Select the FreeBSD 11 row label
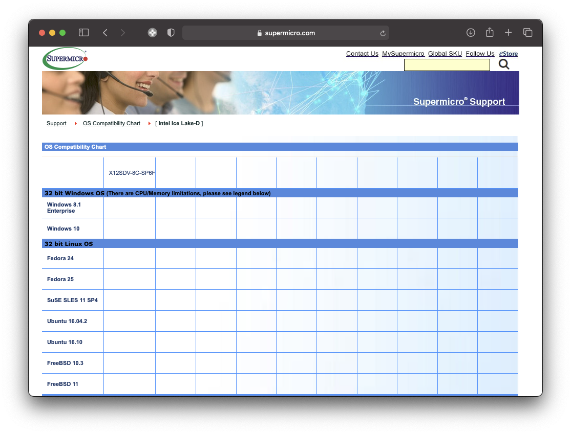Screen dimensions: 571x434 click(62, 384)
